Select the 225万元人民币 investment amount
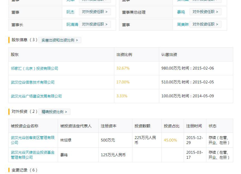This screenshot has width=241, height=174. tap(145, 140)
